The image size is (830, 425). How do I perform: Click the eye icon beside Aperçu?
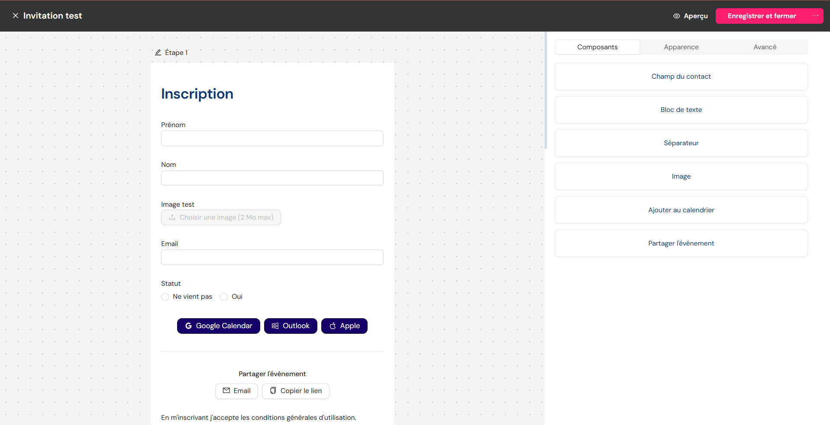(676, 16)
